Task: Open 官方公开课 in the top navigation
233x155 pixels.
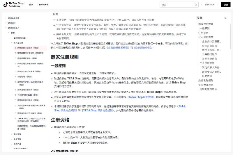Action: click(44, 5)
